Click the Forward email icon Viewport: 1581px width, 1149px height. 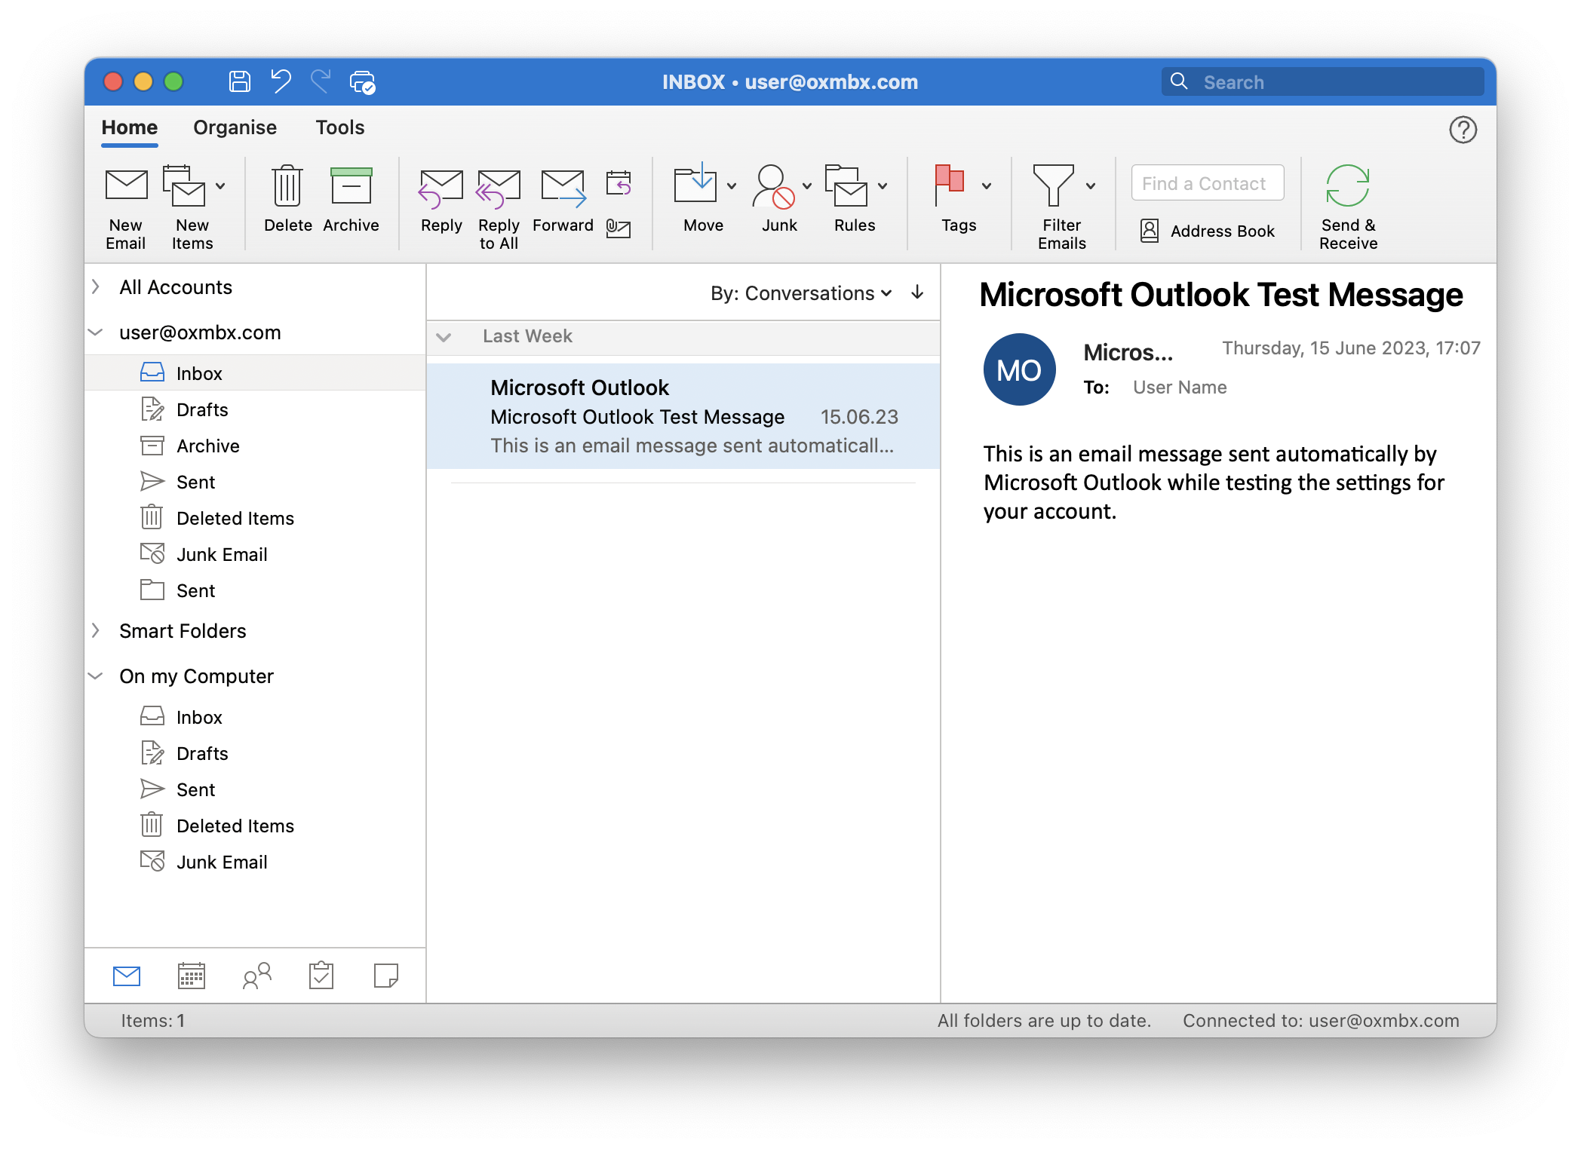point(563,187)
